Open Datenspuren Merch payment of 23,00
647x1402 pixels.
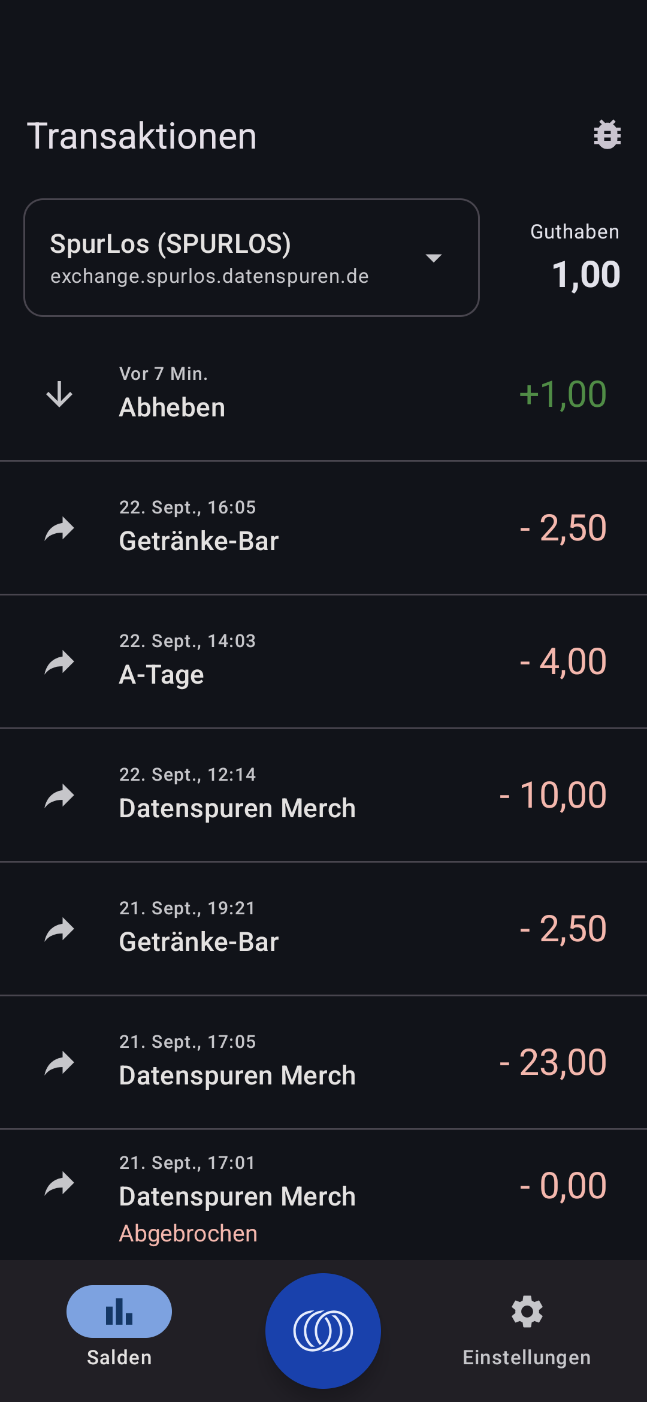[x=323, y=1062]
